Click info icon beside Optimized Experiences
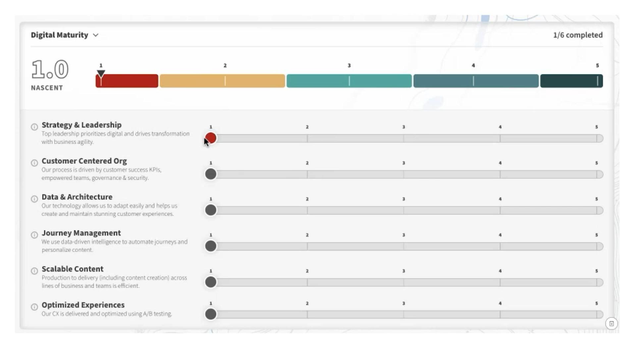Viewport: 636px width, 358px height. click(x=34, y=307)
